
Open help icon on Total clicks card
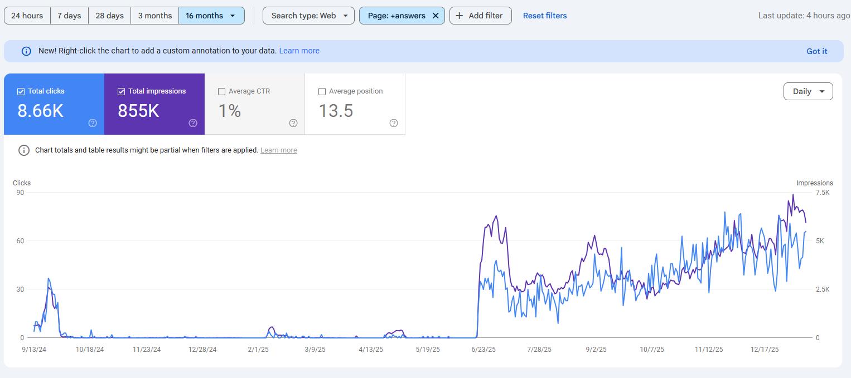93,123
